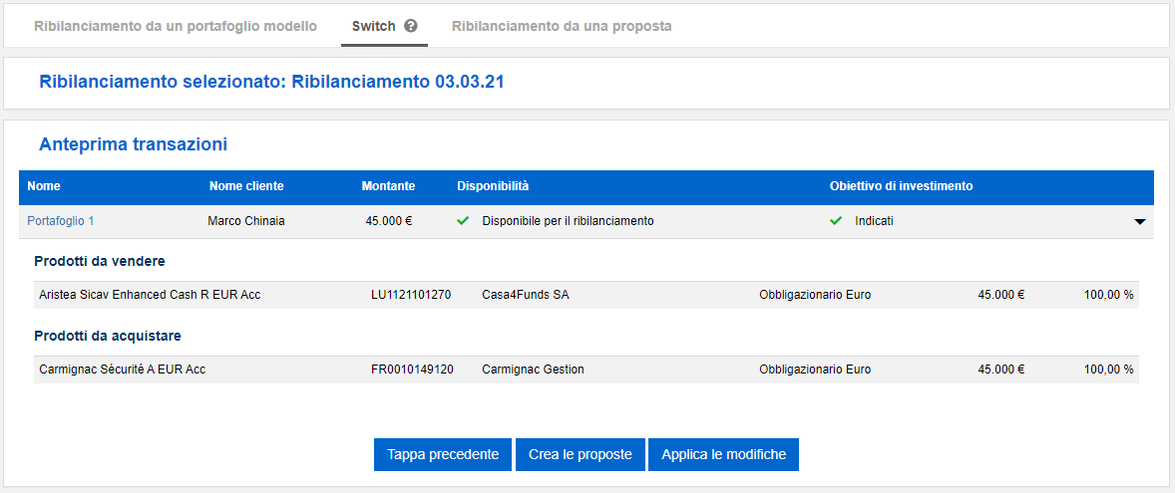1175x493 pixels.
Task: Click Ribilanciamento selezionato: Ribilanciamento 03.03.21 heading
Action: click(271, 82)
